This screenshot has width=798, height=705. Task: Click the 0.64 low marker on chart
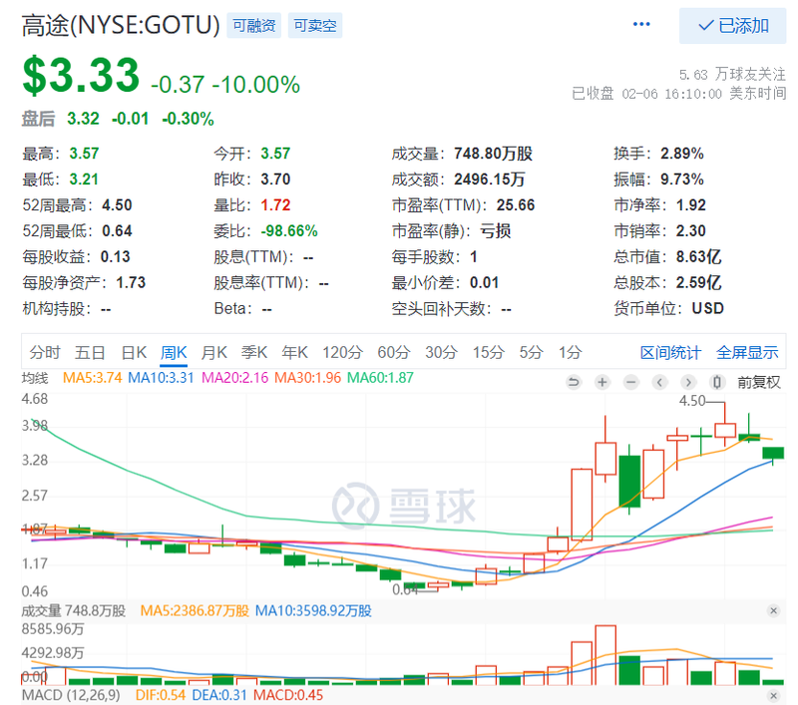(x=405, y=590)
